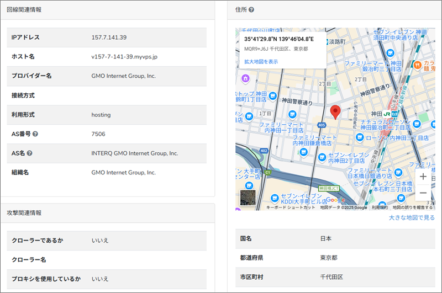Viewport: 442px width, 293px height.
Task: Click the orange restaurant marker on map
Action: [x=417, y=65]
